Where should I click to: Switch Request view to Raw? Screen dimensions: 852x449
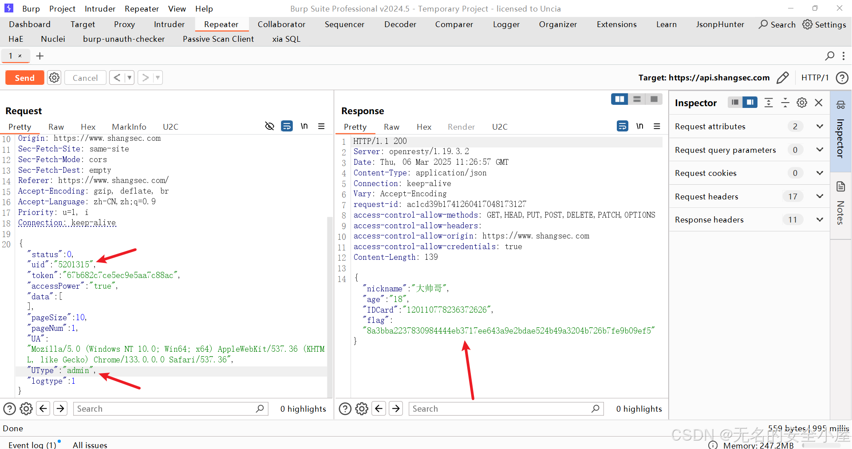(x=56, y=127)
